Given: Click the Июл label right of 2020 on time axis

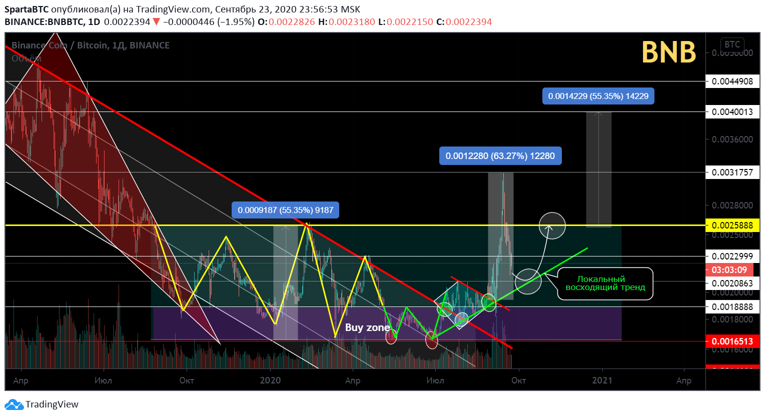Looking at the screenshot, I should [x=435, y=380].
